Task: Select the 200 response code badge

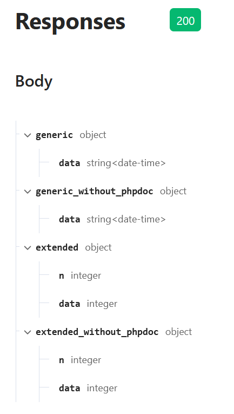Action: [x=185, y=20]
